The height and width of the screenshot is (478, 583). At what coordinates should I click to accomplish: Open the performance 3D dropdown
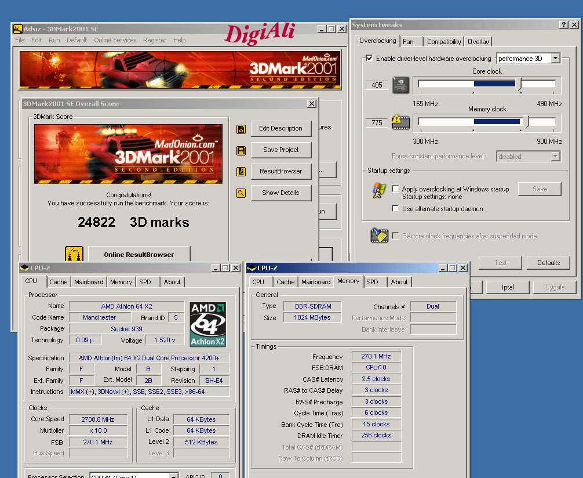[556, 58]
